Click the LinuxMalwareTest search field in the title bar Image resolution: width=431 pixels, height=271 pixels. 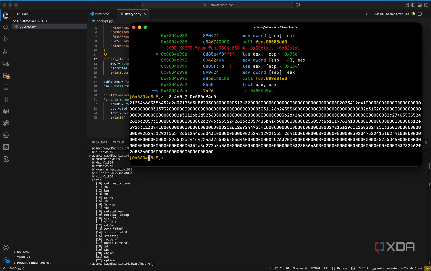click(x=218, y=5)
